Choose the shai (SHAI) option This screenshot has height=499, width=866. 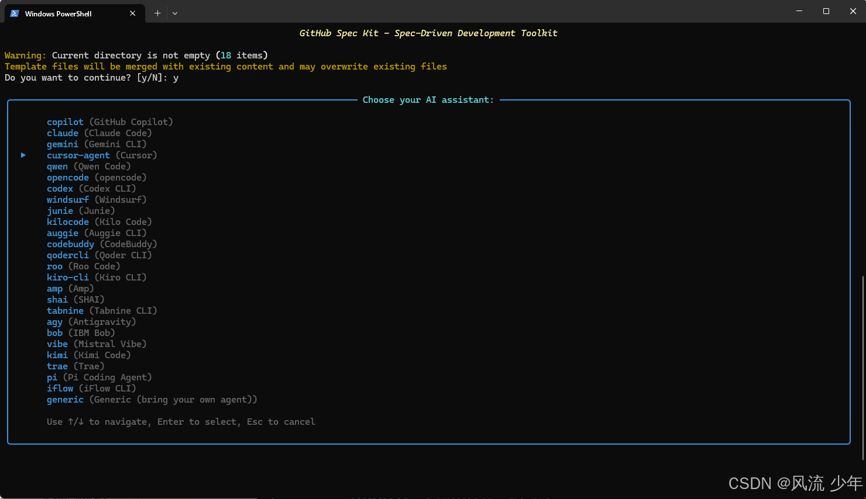[75, 300]
